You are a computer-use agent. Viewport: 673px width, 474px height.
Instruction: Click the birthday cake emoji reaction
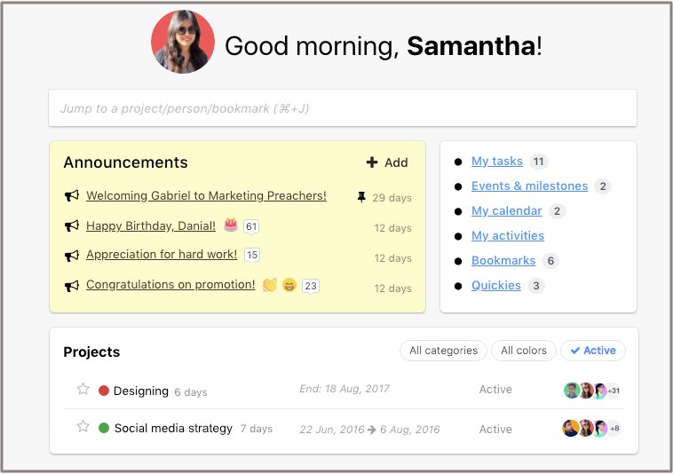(230, 225)
